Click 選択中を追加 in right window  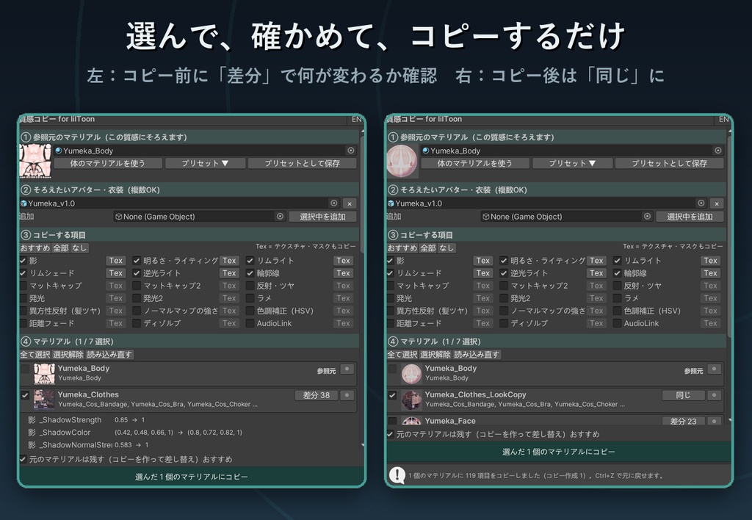tap(690, 217)
